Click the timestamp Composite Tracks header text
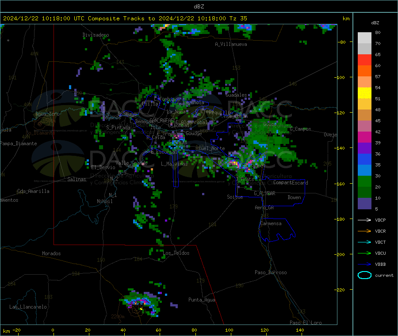 tap(125, 19)
